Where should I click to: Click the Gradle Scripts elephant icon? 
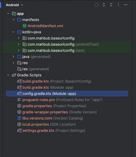point(14,75)
